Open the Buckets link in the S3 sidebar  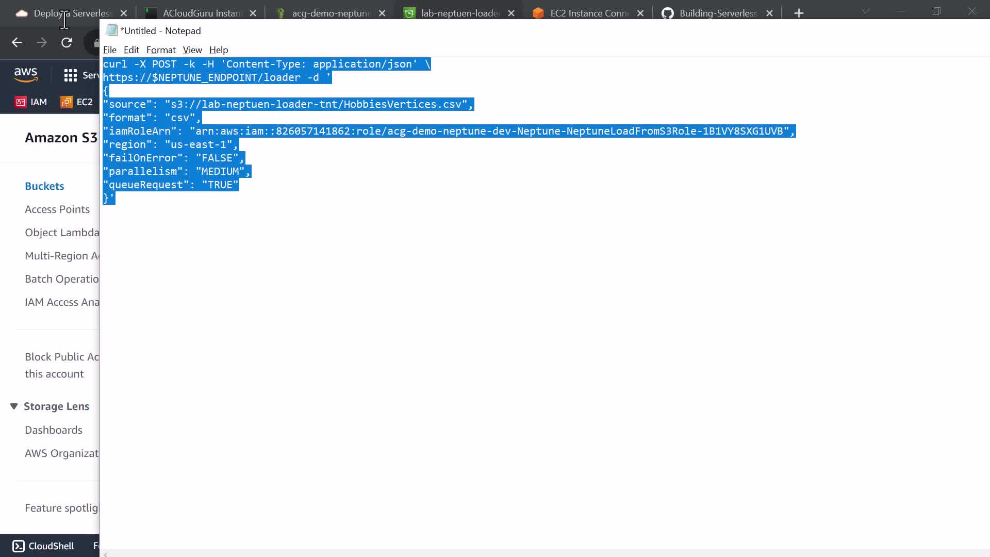click(x=44, y=186)
